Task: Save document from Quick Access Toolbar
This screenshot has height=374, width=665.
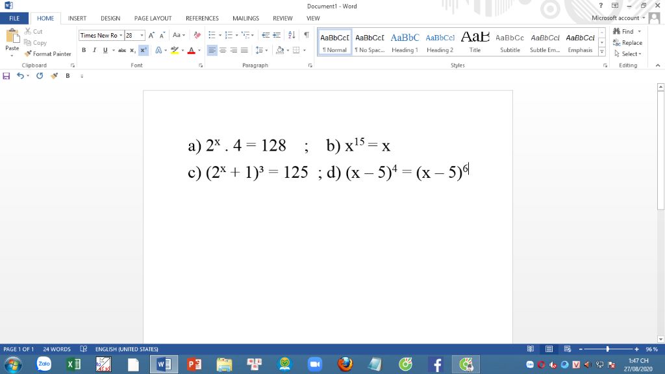Action: tap(6, 76)
